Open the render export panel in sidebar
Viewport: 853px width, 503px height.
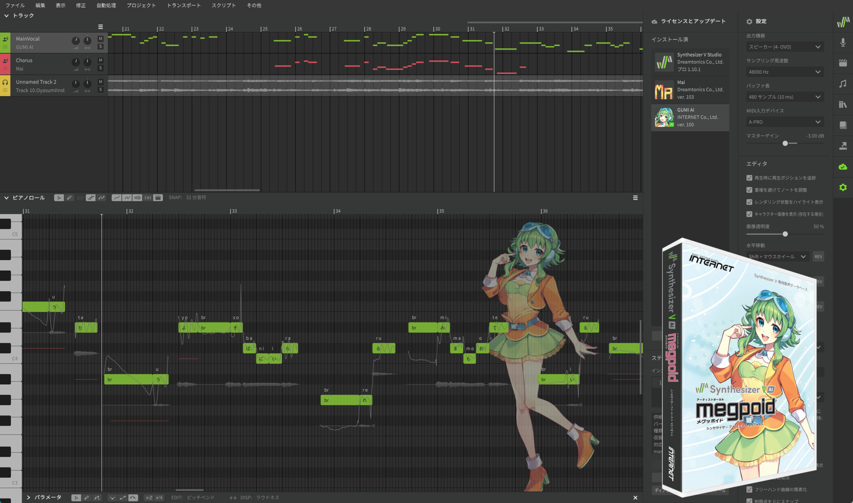843,146
